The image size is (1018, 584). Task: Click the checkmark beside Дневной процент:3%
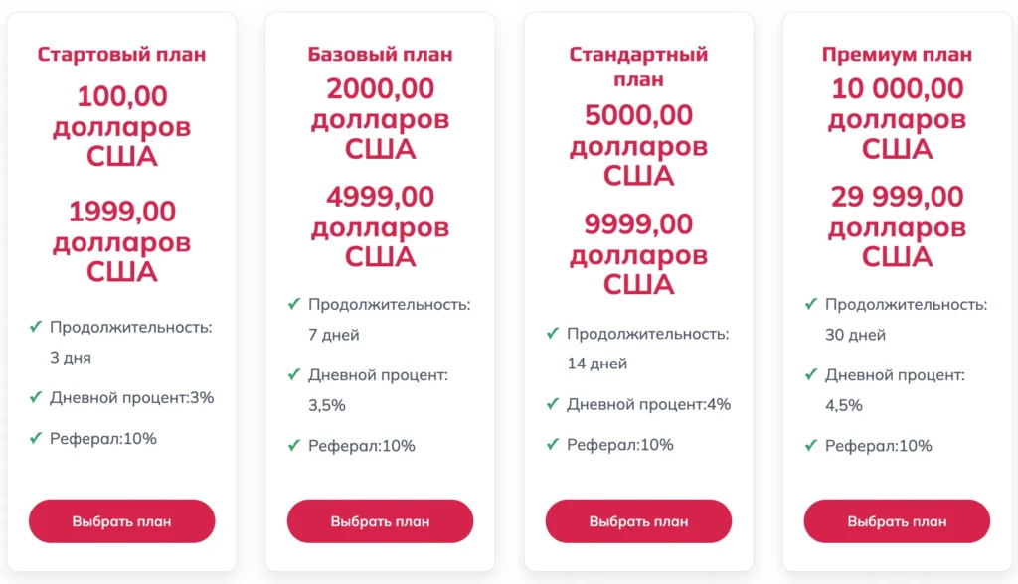(37, 397)
